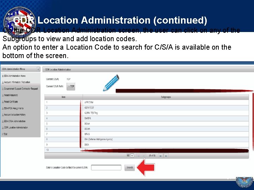Open the Reset Password menu item
The width and height of the screenshot is (254, 190).
[x=11, y=95]
